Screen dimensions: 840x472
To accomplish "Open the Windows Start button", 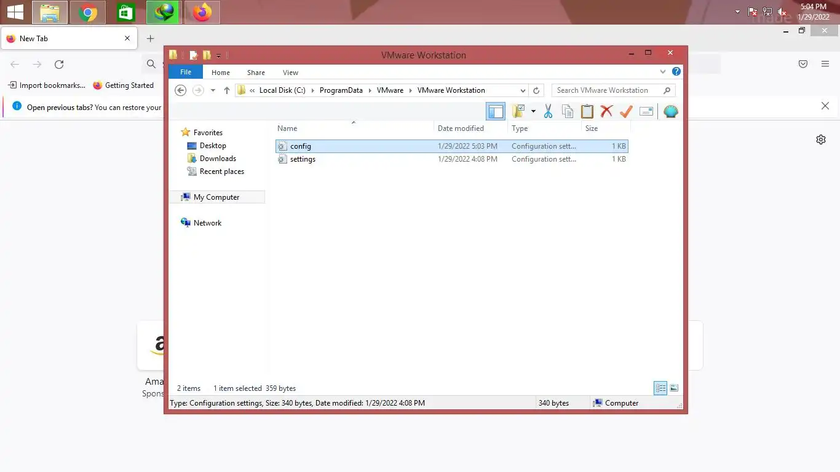I will [15, 12].
